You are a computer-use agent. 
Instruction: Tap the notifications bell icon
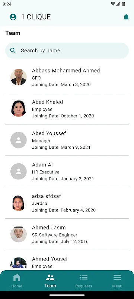click(x=126, y=17)
